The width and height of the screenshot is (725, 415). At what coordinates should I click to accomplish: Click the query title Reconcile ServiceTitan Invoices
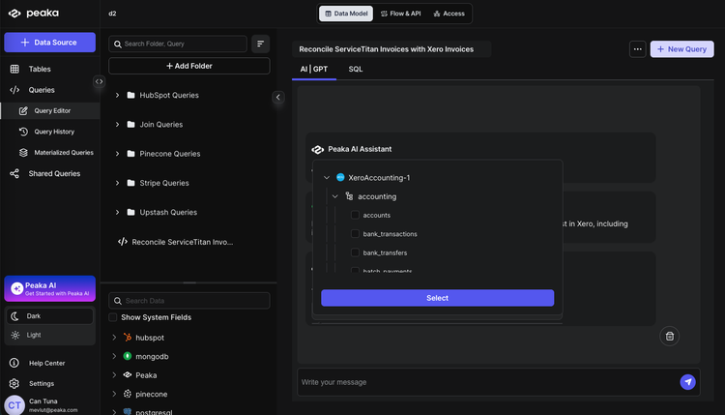(386, 49)
